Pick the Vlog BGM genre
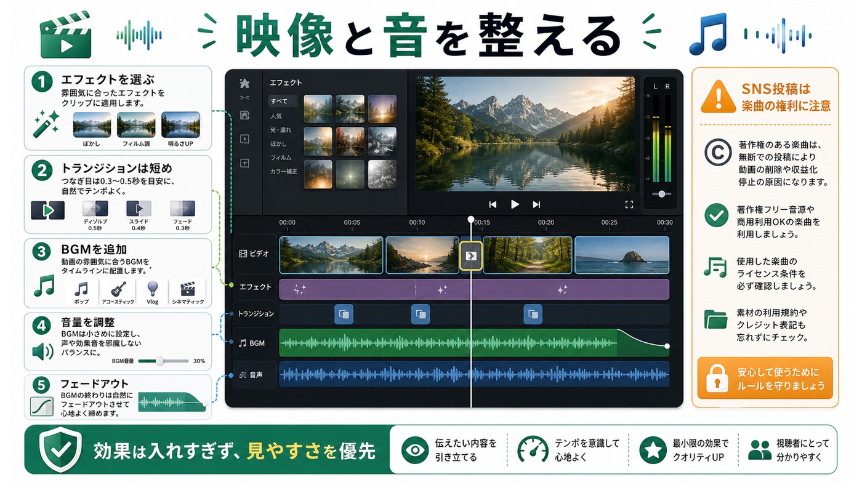Viewport: 862px width, 485px height. click(152, 292)
